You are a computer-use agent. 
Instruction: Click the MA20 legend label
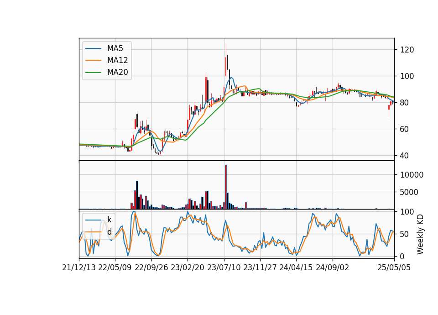point(117,72)
